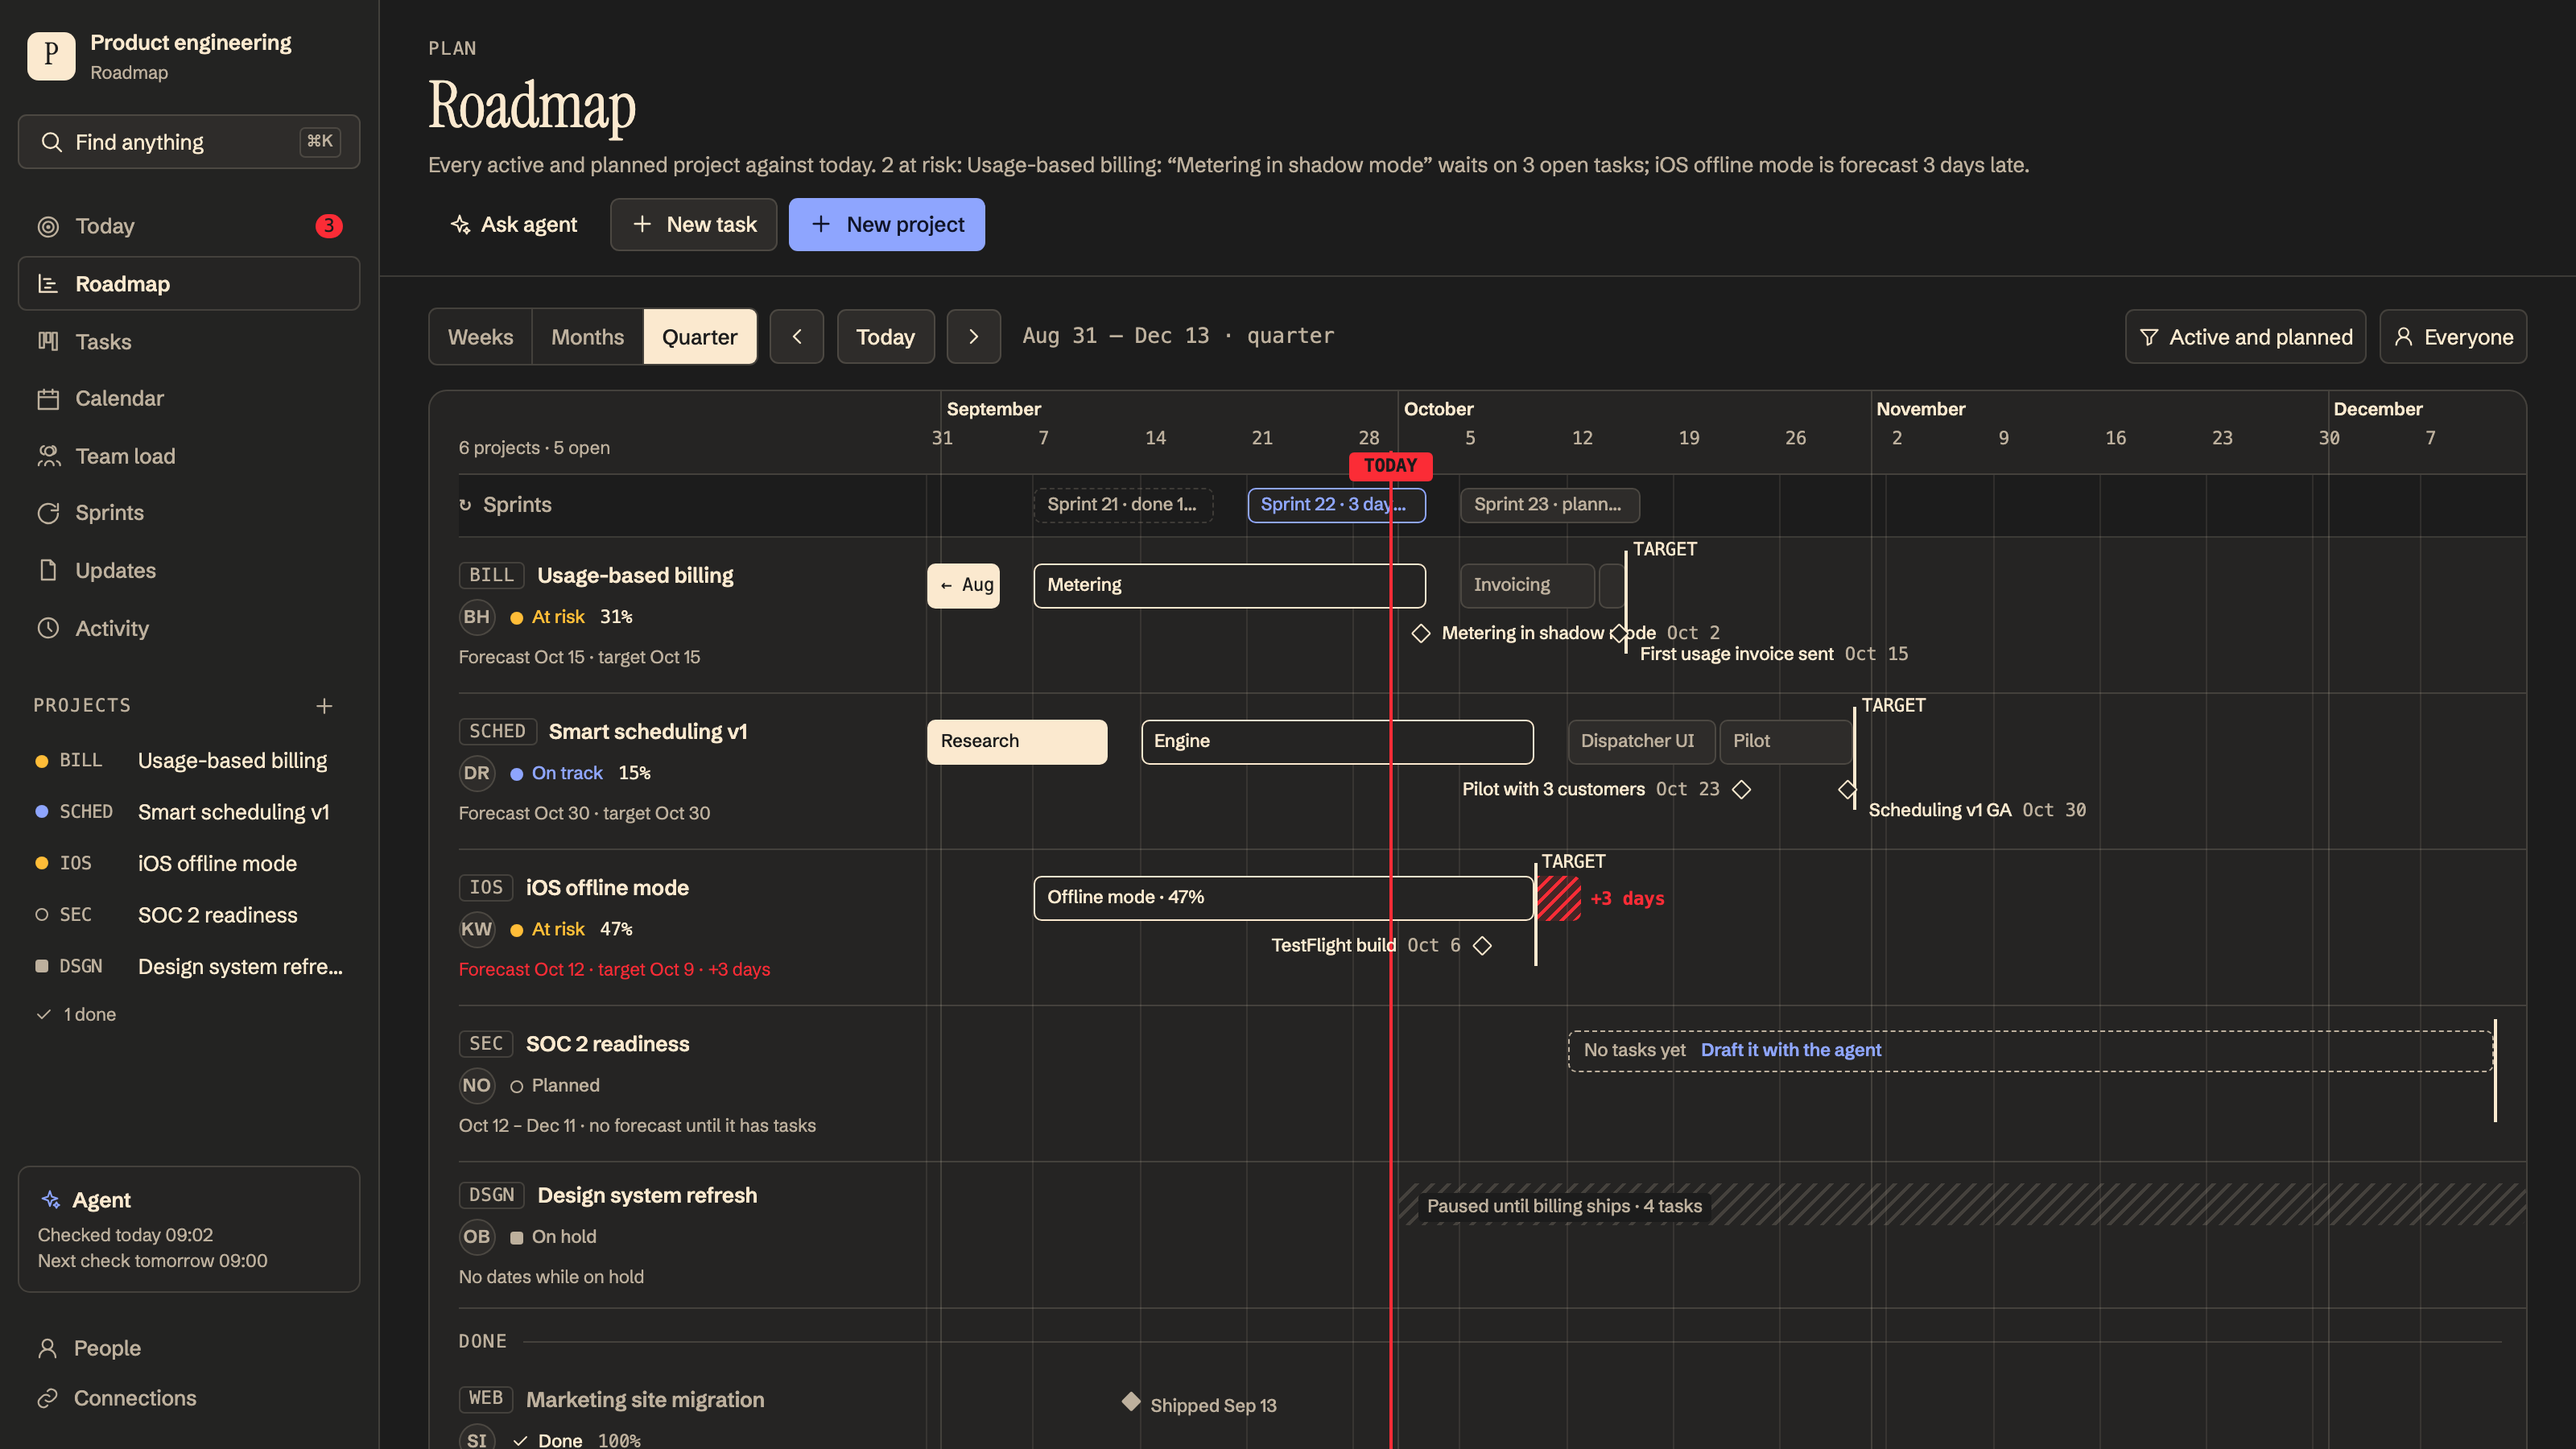This screenshot has height=1449, width=2576.
Task: Click the Activity clock icon
Action: pyautogui.click(x=48, y=628)
